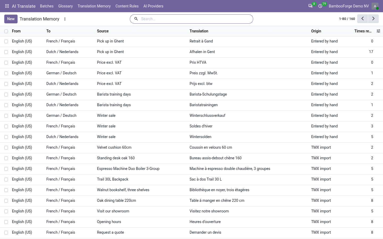
Task: Tick the checkbox for Prix HTVA row
Action: [x=6, y=63]
